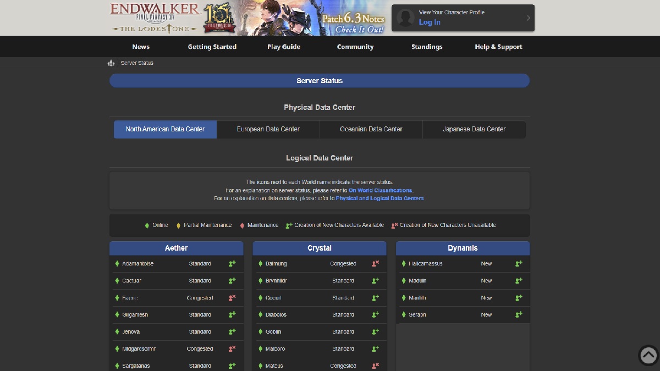Open the On World Classifications link
Image resolution: width=660 pixels, height=371 pixels.
(380, 190)
